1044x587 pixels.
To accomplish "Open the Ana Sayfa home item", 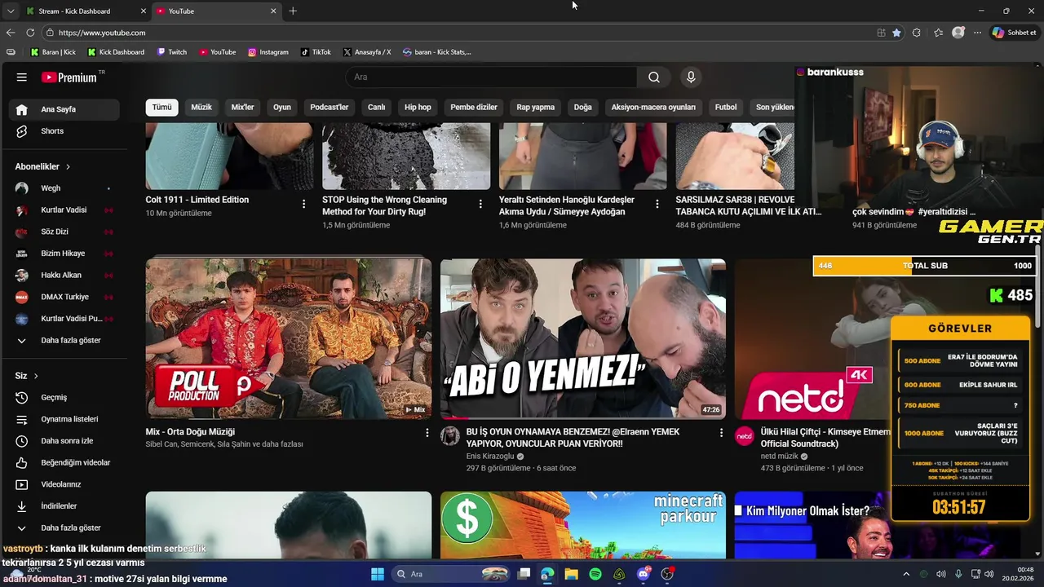I will pos(64,109).
